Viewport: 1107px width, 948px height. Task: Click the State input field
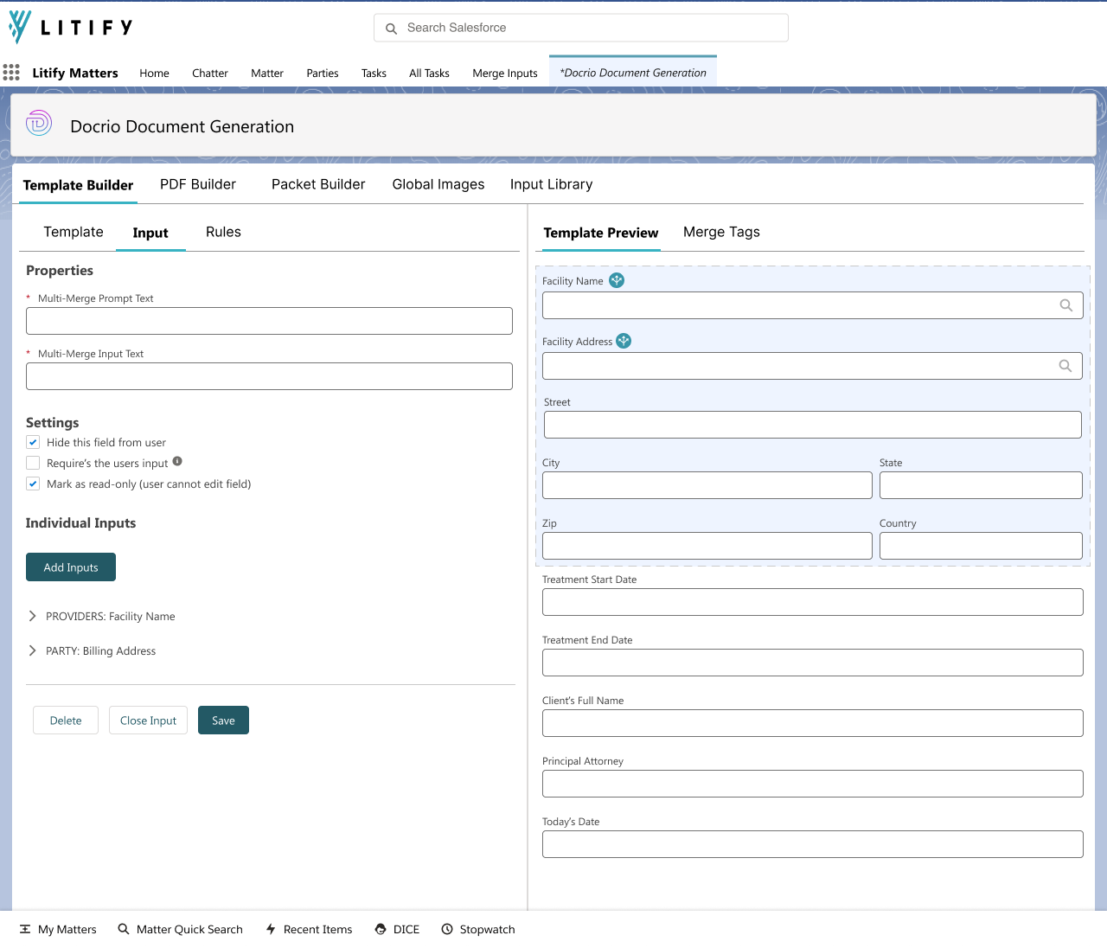point(981,485)
